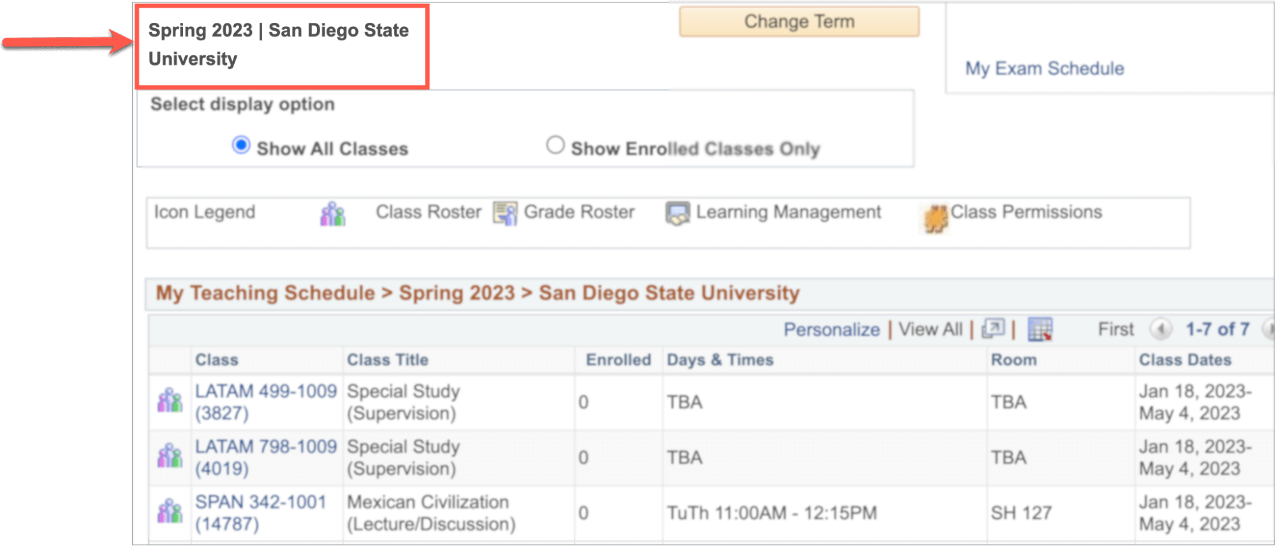Click Learning Management icon in legend
Screen dimensions: 1275x546
coord(677,213)
